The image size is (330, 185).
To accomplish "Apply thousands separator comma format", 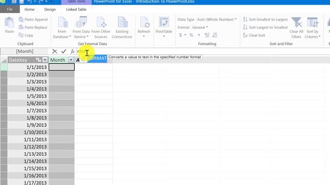I will 199,35.
